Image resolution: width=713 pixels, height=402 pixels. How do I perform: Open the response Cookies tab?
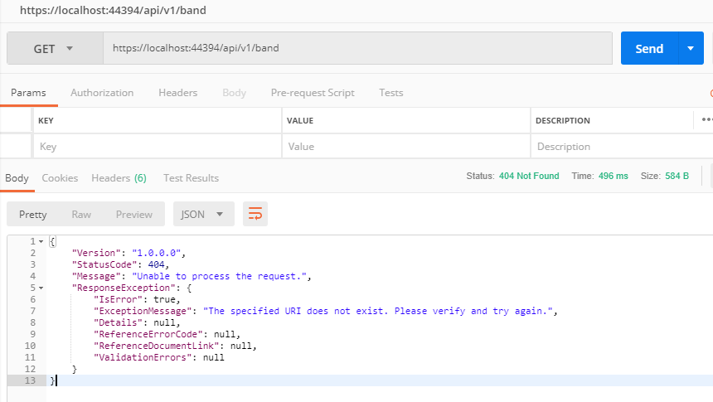(60, 178)
